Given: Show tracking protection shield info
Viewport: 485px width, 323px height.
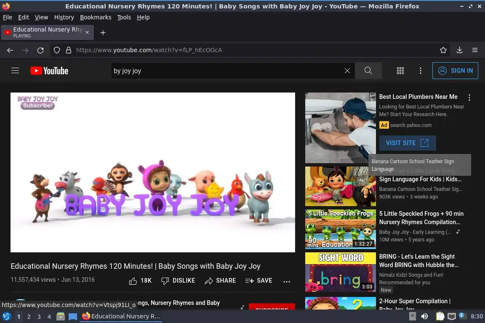Looking at the screenshot, I should click(x=57, y=50).
